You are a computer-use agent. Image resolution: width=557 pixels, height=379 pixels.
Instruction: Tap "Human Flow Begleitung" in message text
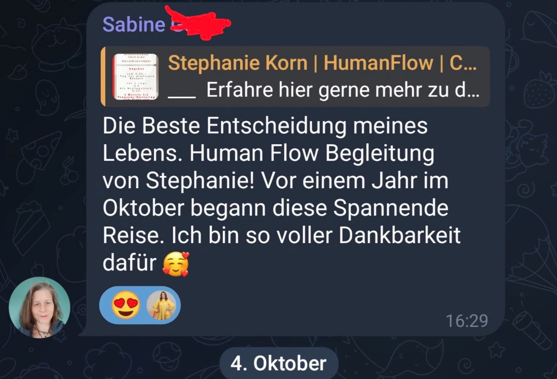(312, 154)
